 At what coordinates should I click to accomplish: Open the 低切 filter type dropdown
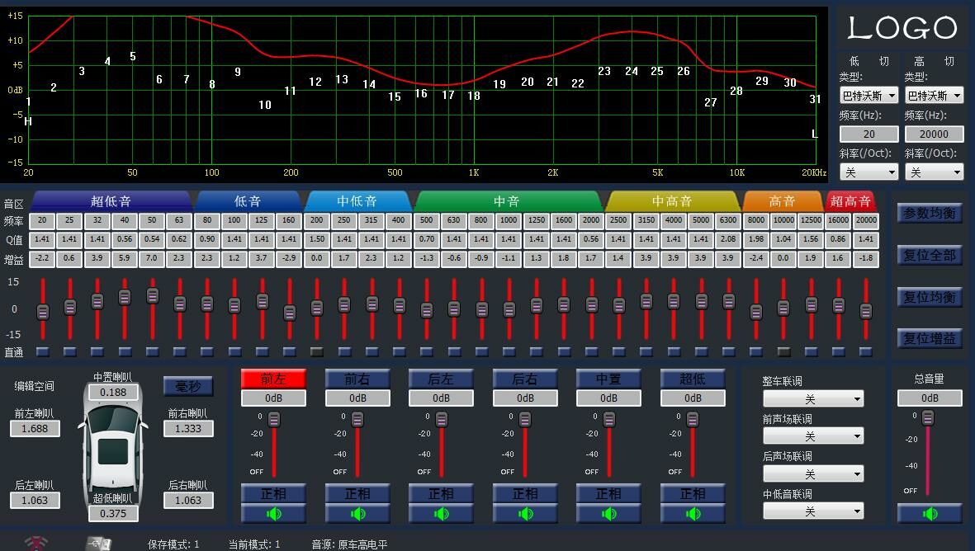[869, 96]
